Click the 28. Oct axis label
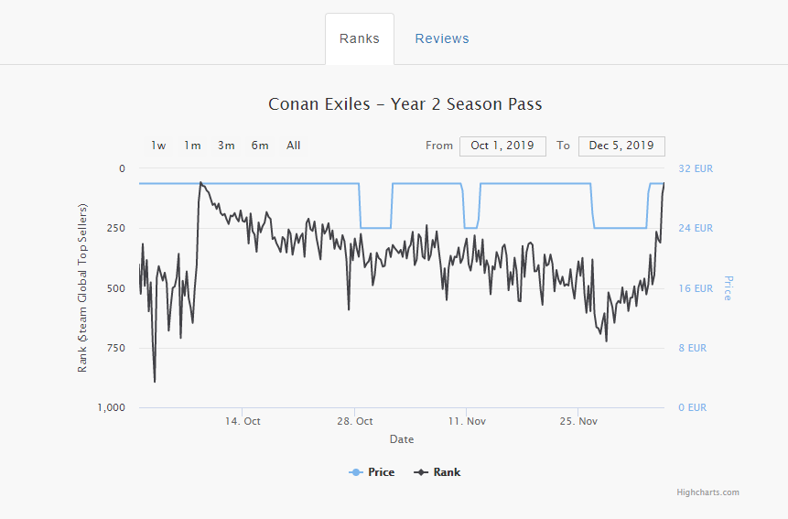The height and width of the screenshot is (519, 788). 354,422
